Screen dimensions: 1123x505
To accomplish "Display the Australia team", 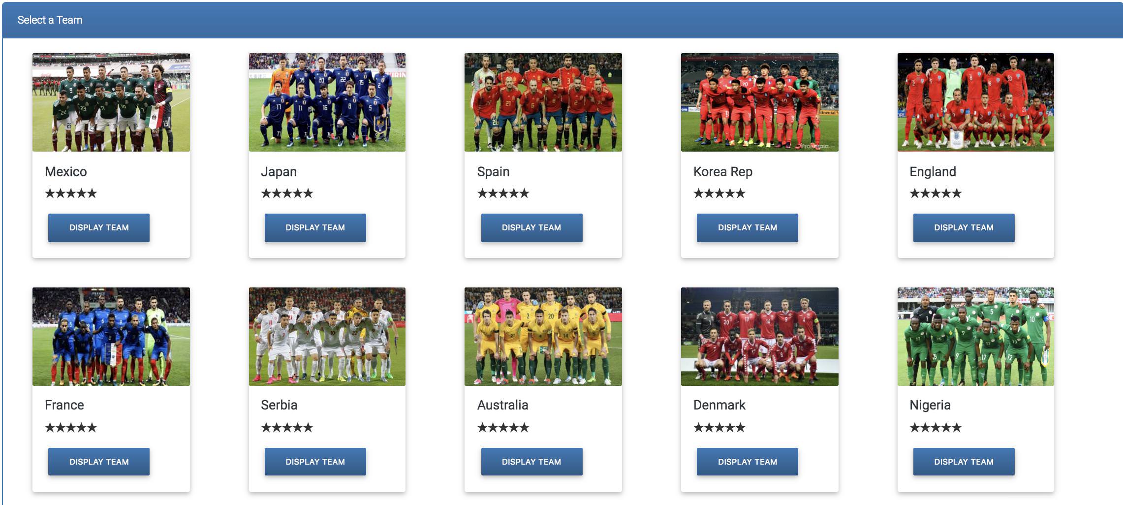I will click(531, 462).
